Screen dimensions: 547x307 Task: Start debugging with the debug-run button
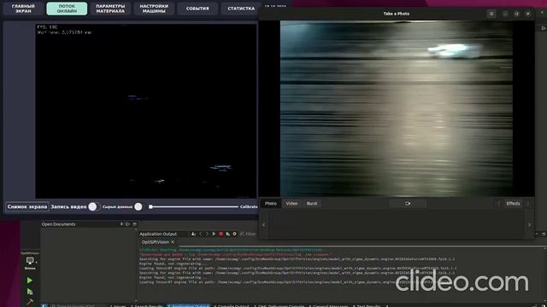(x=30, y=292)
